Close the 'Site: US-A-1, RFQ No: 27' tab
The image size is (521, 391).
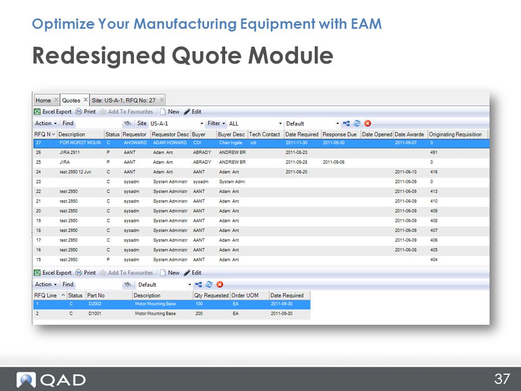[x=162, y=100]
